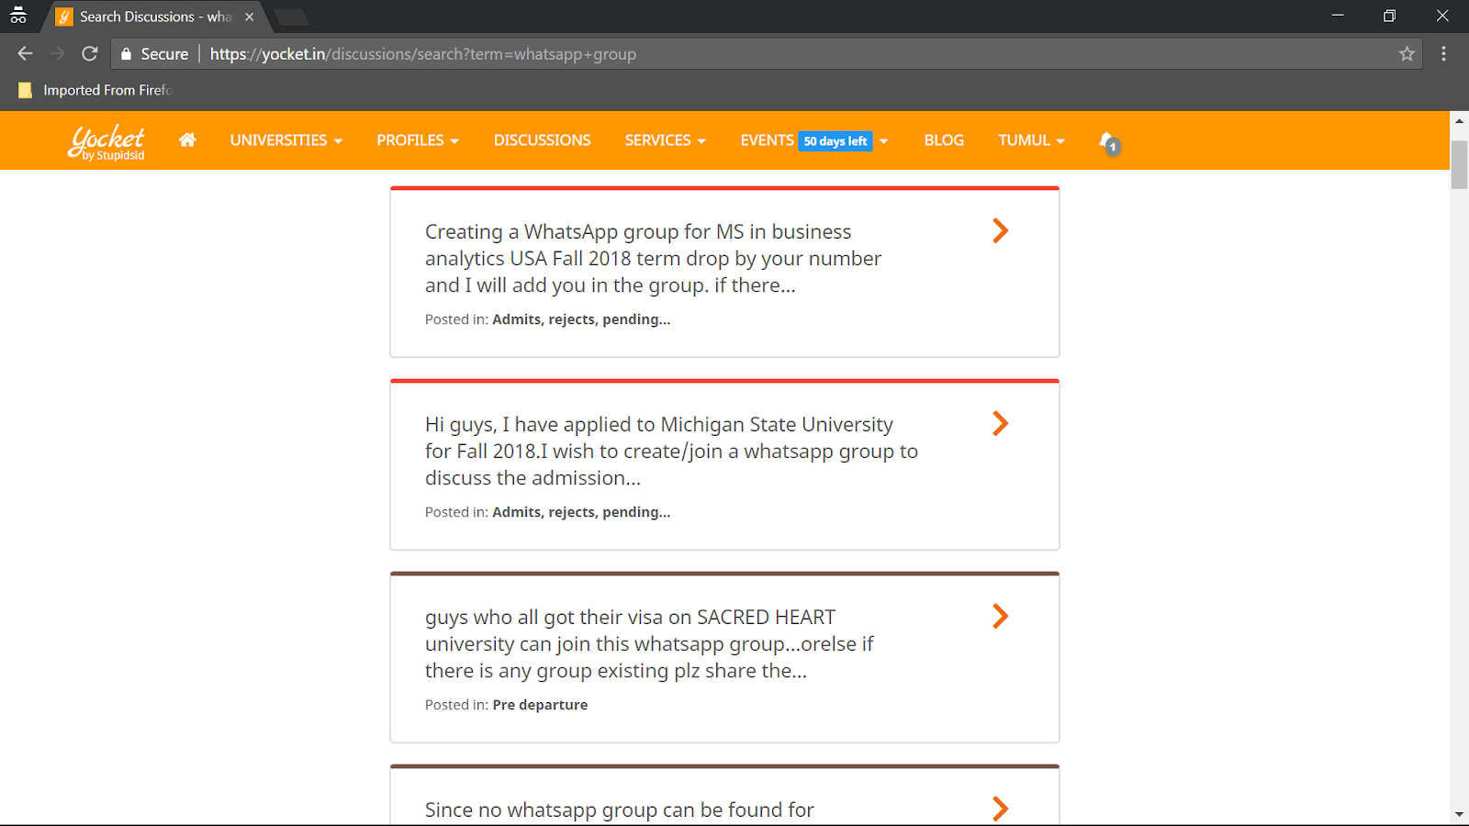The height and width of the screenshot is (826, 1469).
Task: Open 'Creating a WhatsApp group for MS' post
Action: click(x=653, y=258)
